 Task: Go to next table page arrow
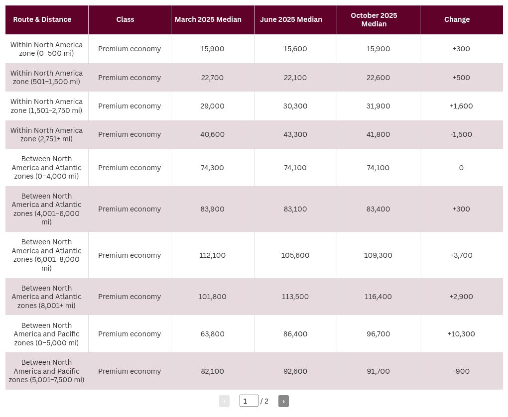[283, 401]
